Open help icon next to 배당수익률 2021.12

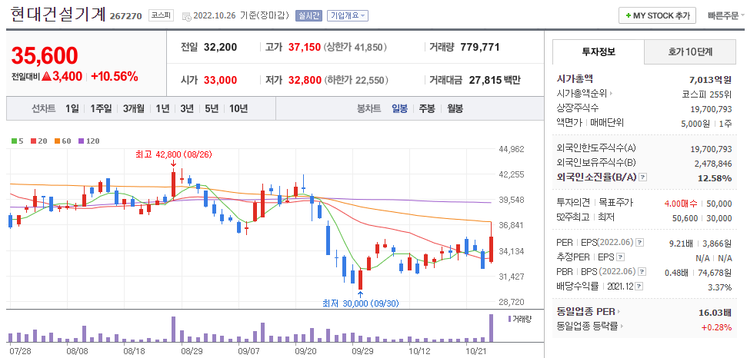click(639, 287)
